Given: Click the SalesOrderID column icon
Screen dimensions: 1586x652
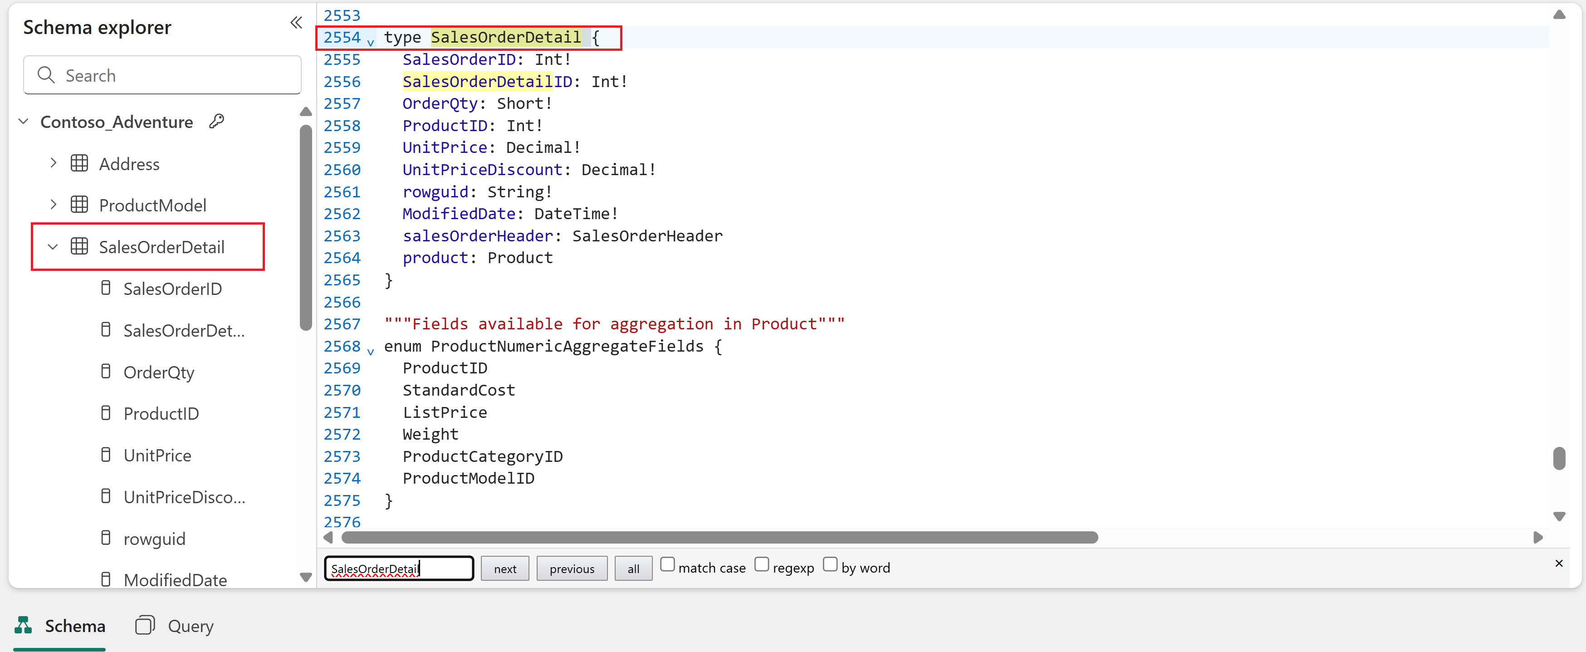Looking at the screenshot, I should tap(106, 288).
